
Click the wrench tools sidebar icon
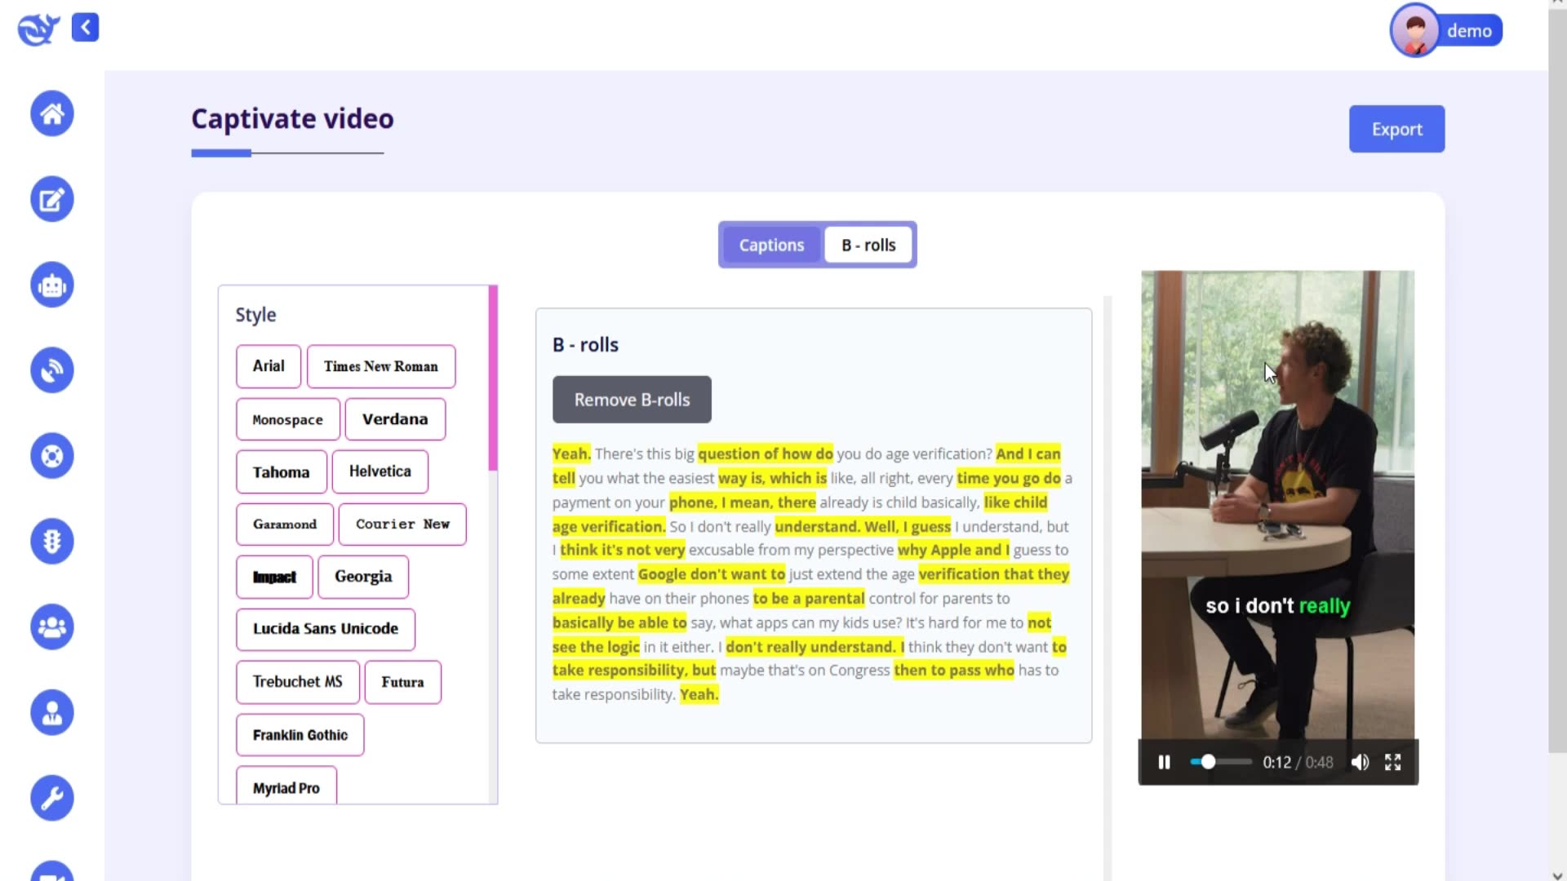point(52,797)
